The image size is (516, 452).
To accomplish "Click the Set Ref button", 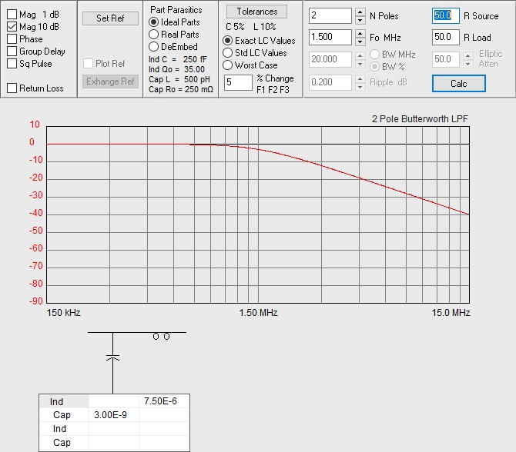I will coord(110,18).
